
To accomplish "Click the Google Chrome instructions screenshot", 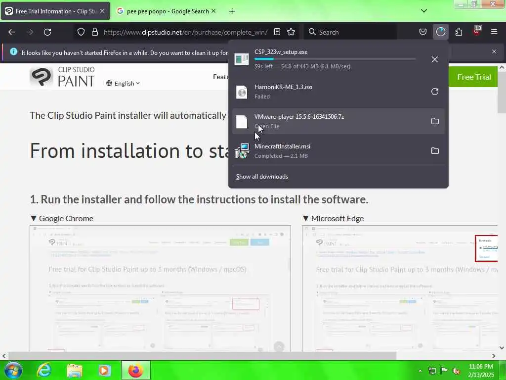I will click(161, 288).
